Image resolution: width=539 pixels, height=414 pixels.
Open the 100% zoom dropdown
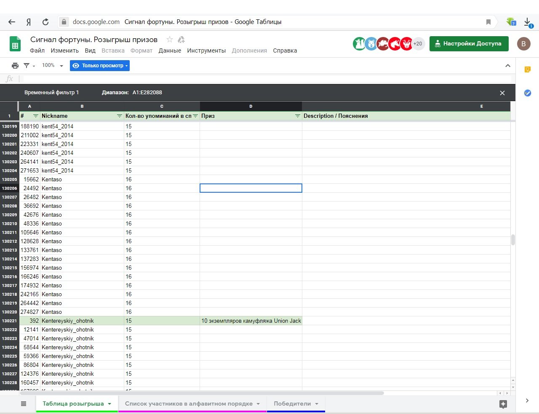[53, 66]
